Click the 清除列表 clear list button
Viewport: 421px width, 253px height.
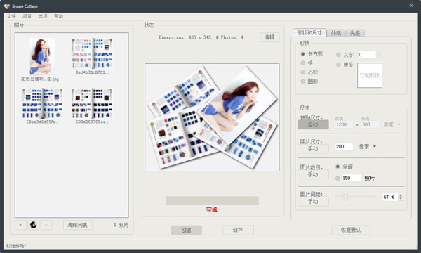pyautogui.click(x=78, y=225)
